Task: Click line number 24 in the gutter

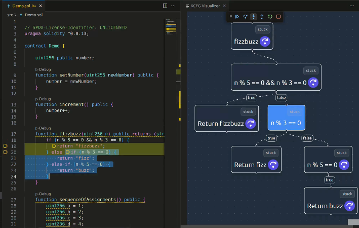Action: pos(14,176)
